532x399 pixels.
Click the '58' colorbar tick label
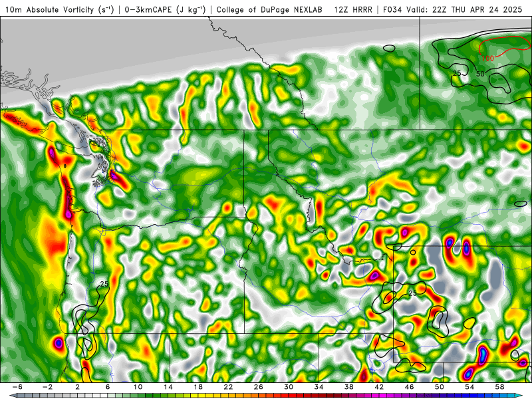(499, 387)
